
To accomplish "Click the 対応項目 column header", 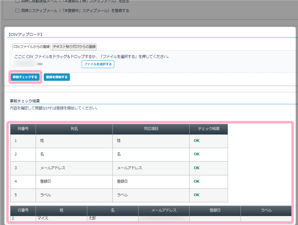I will (x=151, y=129).
